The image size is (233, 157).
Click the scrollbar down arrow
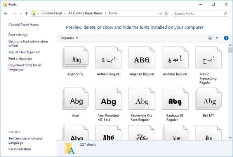[230, 138]
